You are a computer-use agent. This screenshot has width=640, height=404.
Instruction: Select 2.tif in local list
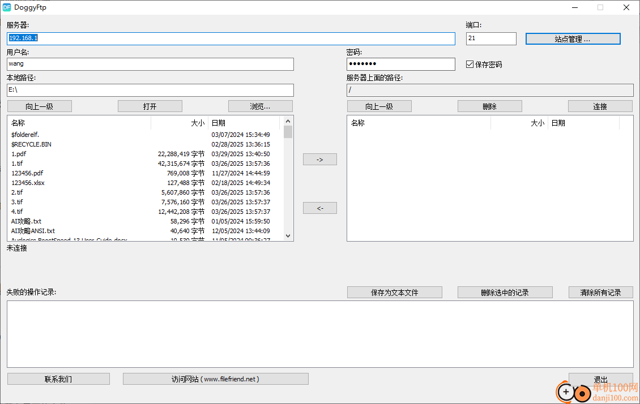[x=17, y=192]
